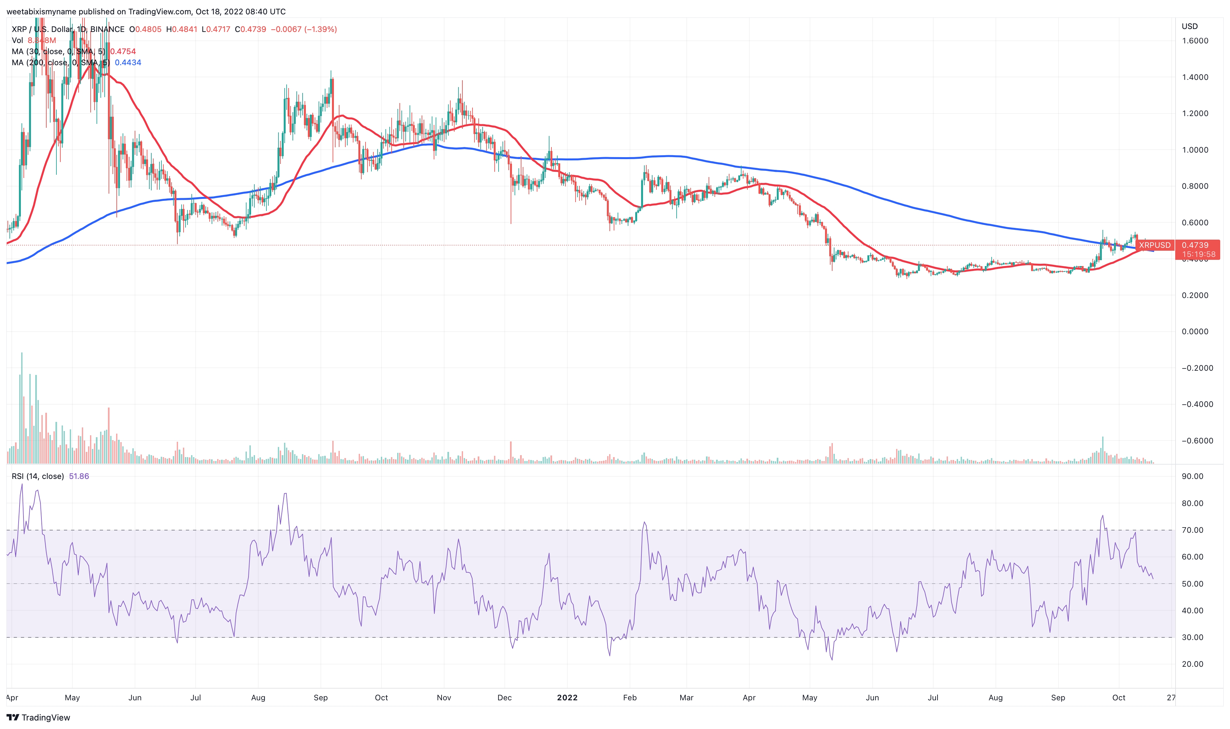1230x729 pixels.
Task: Click the 1.4000 price axis label
Action: (x=1195, y=77)
